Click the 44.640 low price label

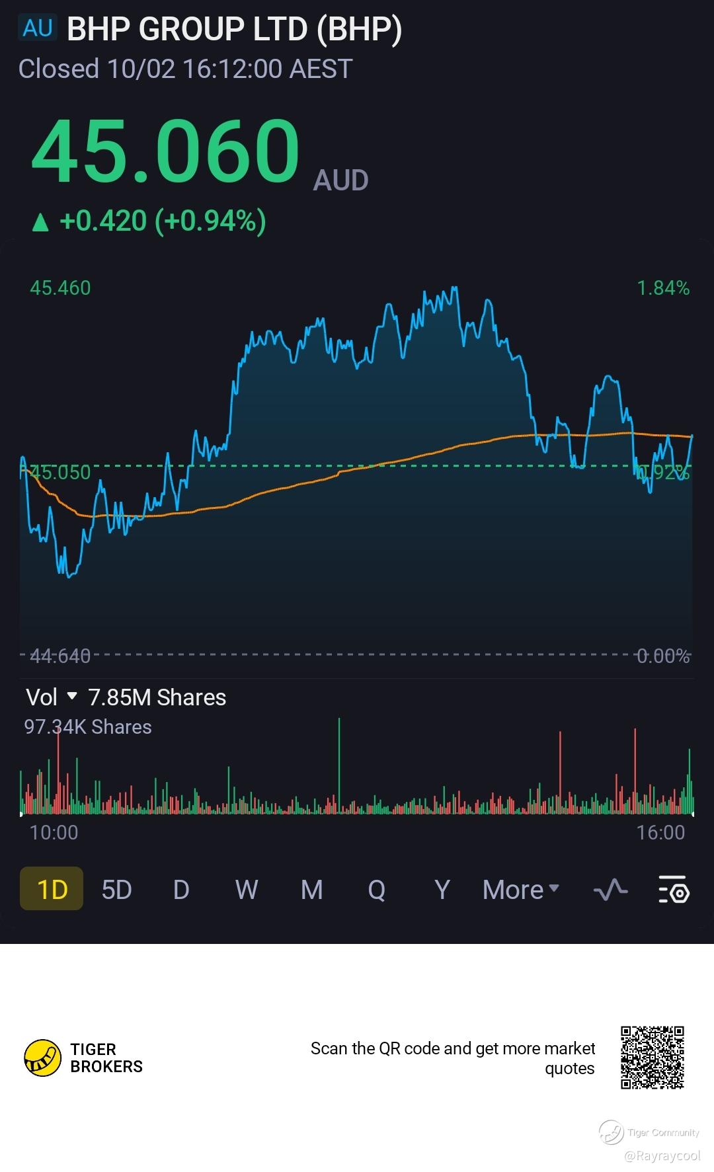click(60, 656)
